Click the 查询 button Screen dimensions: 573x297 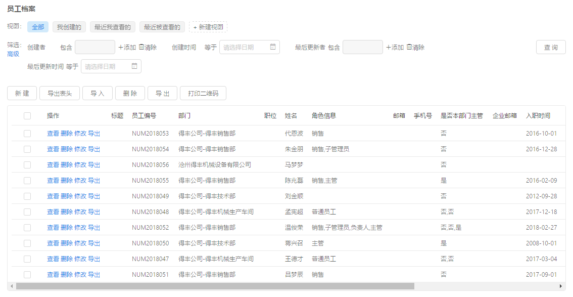[551, 47]
